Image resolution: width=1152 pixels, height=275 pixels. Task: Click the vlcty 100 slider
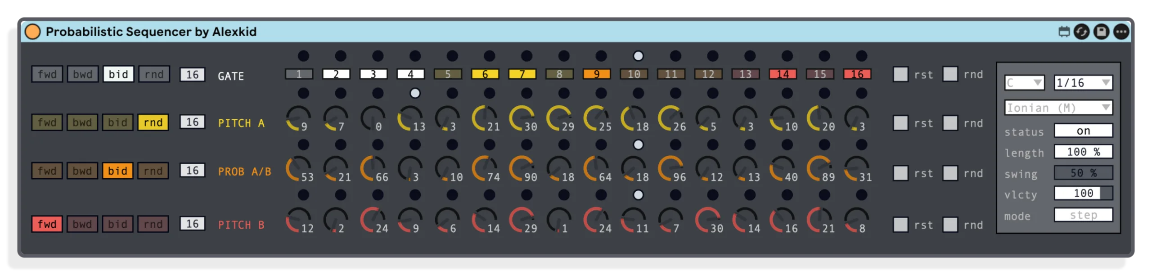pyautogui.click(x=1083, y=194)
